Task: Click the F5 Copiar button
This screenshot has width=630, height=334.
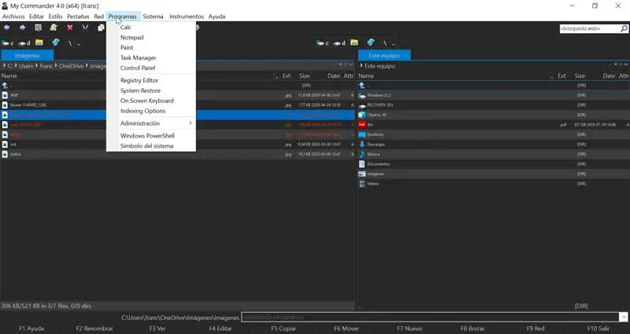Action: tap(283, 328)
